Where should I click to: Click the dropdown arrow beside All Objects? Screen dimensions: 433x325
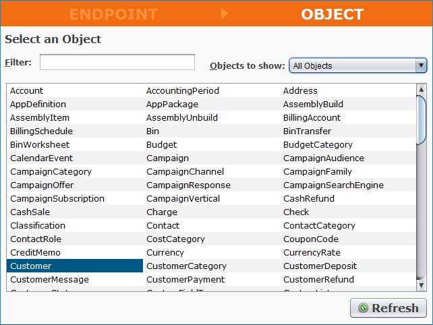coord(422,65)
